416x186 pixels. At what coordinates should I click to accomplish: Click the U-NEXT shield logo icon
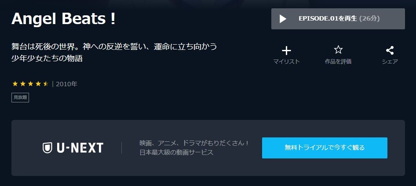[x=47, y=148]
